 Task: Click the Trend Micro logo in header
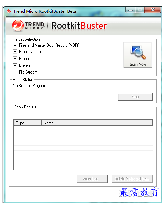pyautogui.click(x=28, y=26)
